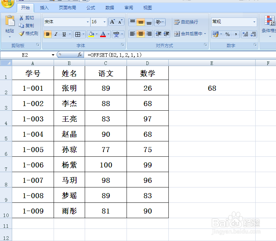This screenshot has width=276, height=241.
Task: Increase decimal places
Action: (x=245, y=34)
